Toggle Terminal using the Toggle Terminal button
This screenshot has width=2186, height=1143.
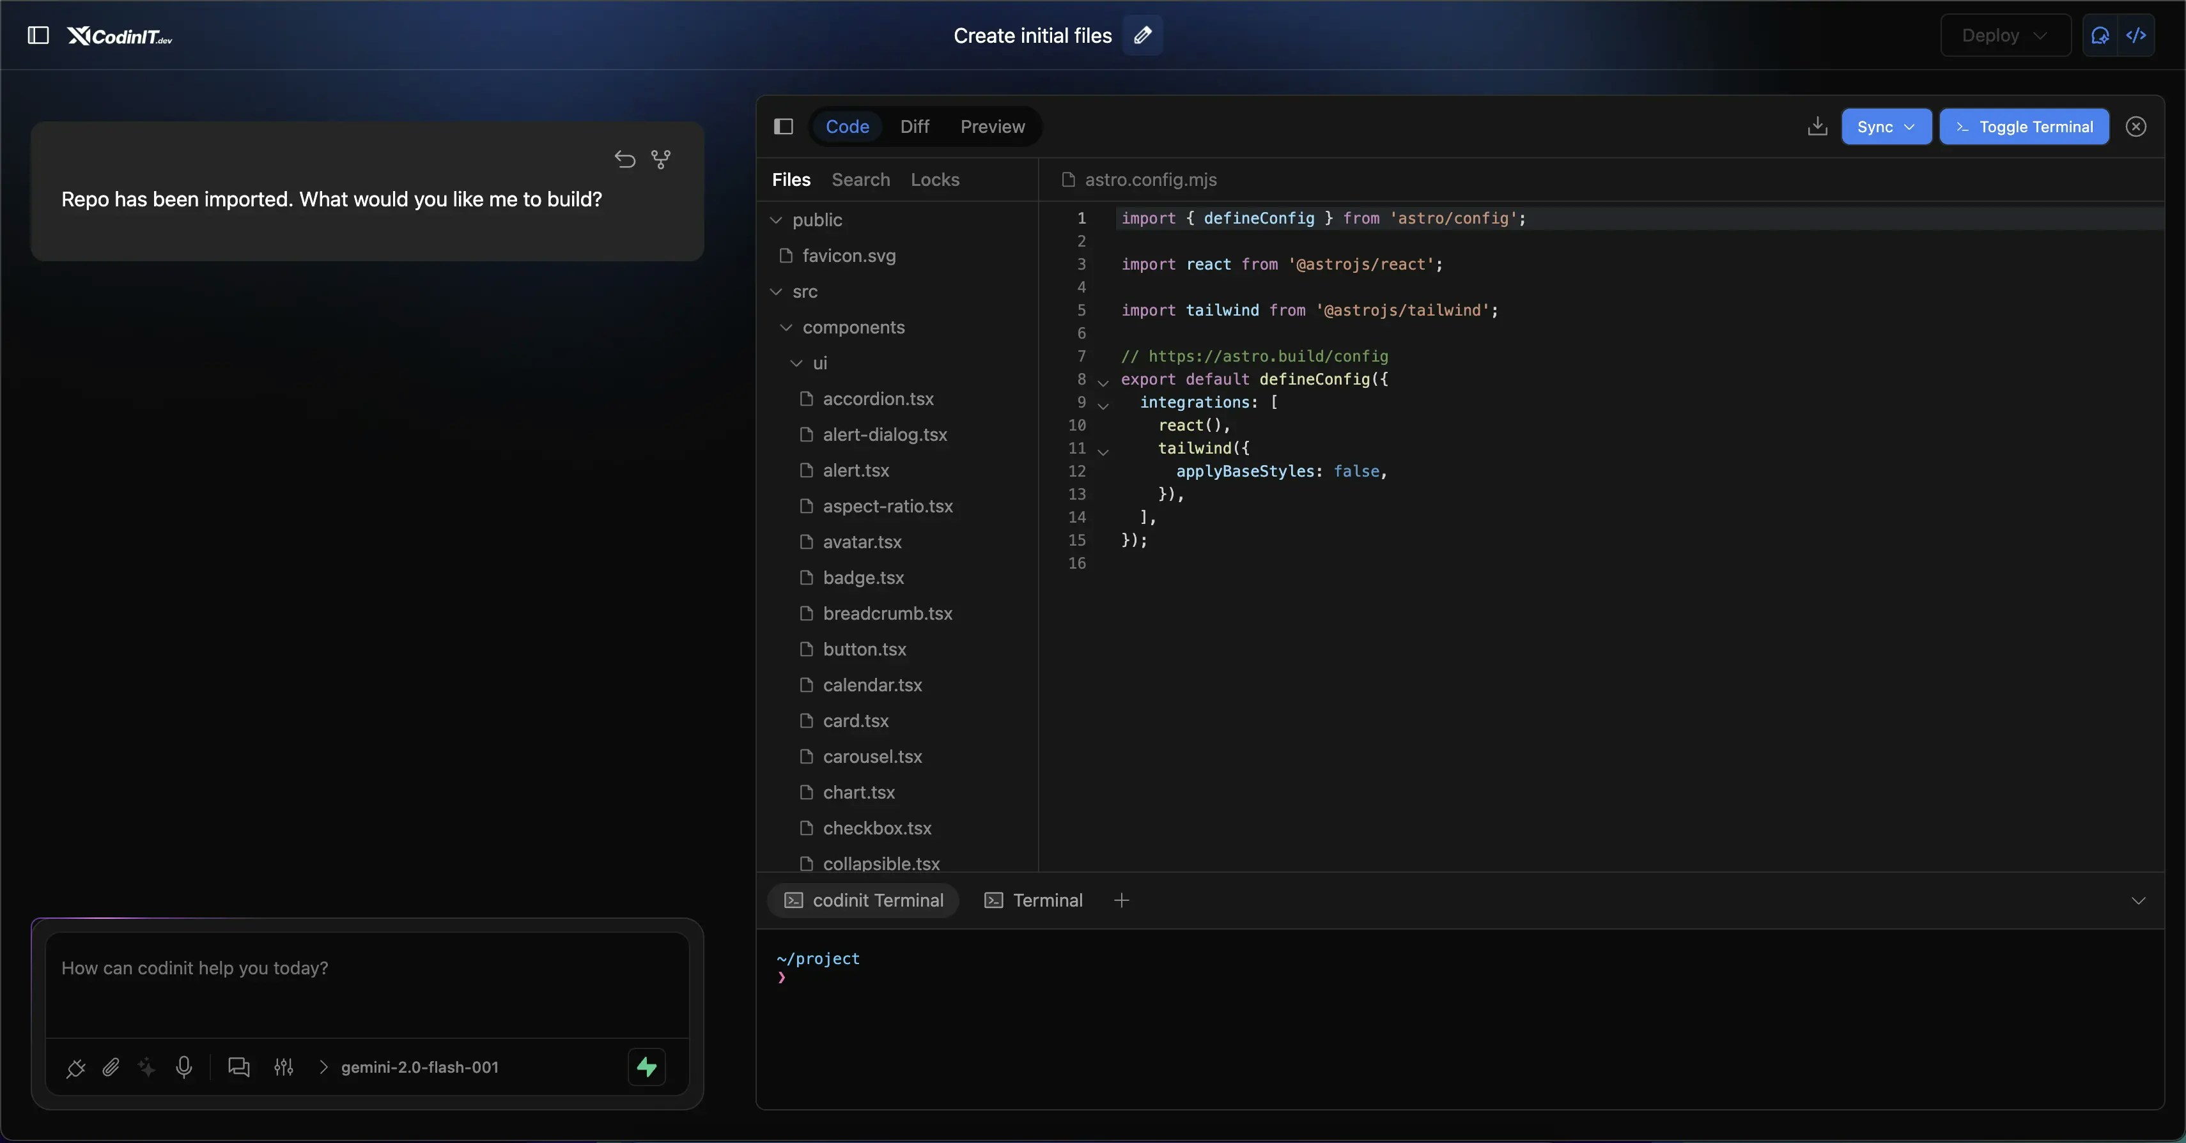2024,127
